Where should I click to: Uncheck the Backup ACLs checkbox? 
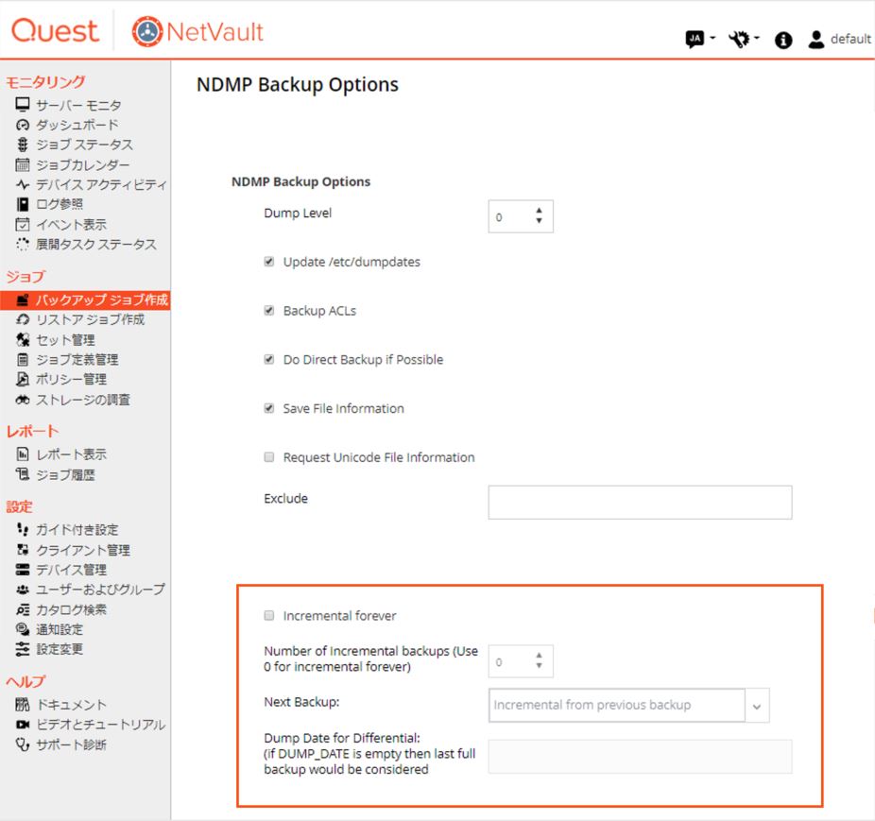[x=269, y=310]
